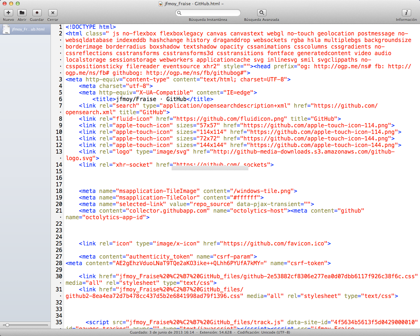Select jfmoy_Fr...ub.html in the sidebar
Screen dimensions: 420x336
point(25,29)
